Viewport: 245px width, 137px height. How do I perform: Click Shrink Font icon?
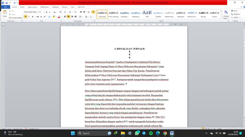pyautogui.click(x=50, y=12)
